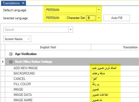Click the Persian translation for FILL COLOR
The height and width of the screenshot is (102, 139).
(96, 84)
